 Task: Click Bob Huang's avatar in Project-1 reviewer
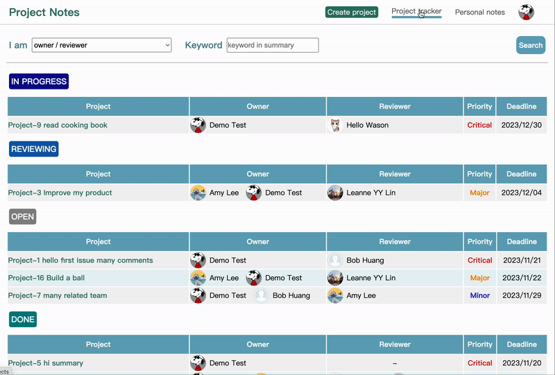[x=335, y=261]
